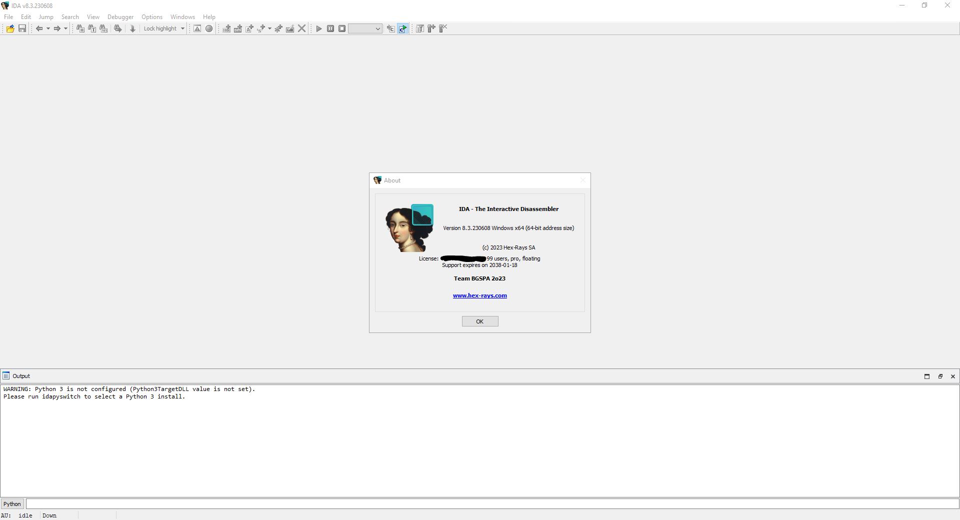Click the '(c) 2023 Hex-Rays SA' text
The width and height of the screenshot is (960, 520).
[508, 247]
